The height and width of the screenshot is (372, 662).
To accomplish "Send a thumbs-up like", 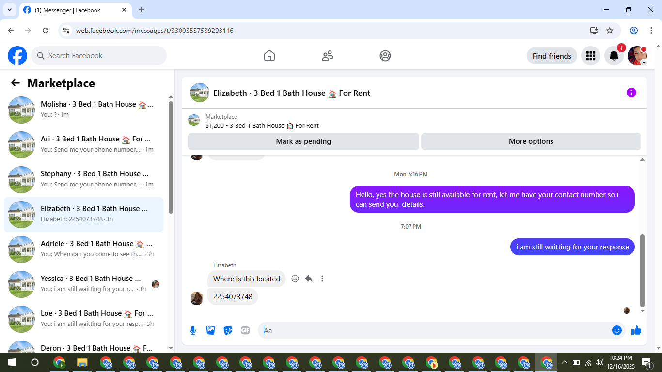I will [636, 330].
